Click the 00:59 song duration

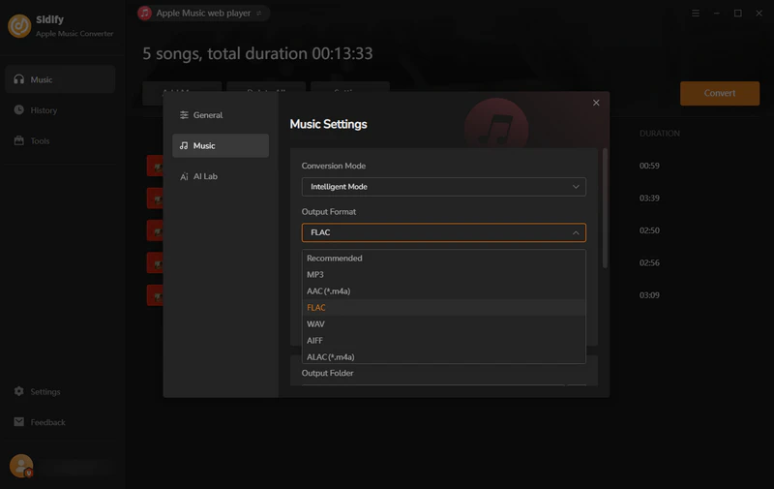point(649,166)
